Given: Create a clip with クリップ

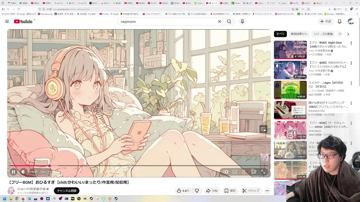Looking at the screenshot, I should click(x=251, y=190).
